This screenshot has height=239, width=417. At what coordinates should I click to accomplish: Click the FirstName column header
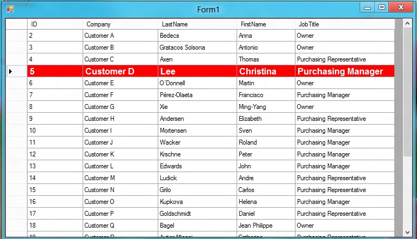[266, 24]
